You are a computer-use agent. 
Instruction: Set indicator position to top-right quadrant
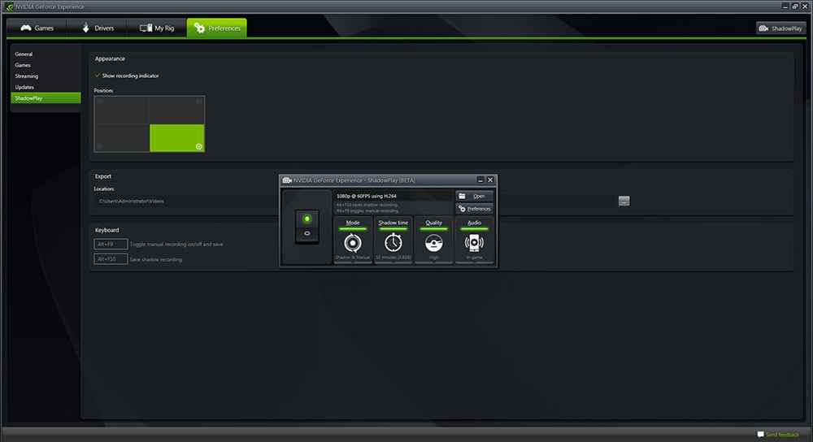pos(177,110)
